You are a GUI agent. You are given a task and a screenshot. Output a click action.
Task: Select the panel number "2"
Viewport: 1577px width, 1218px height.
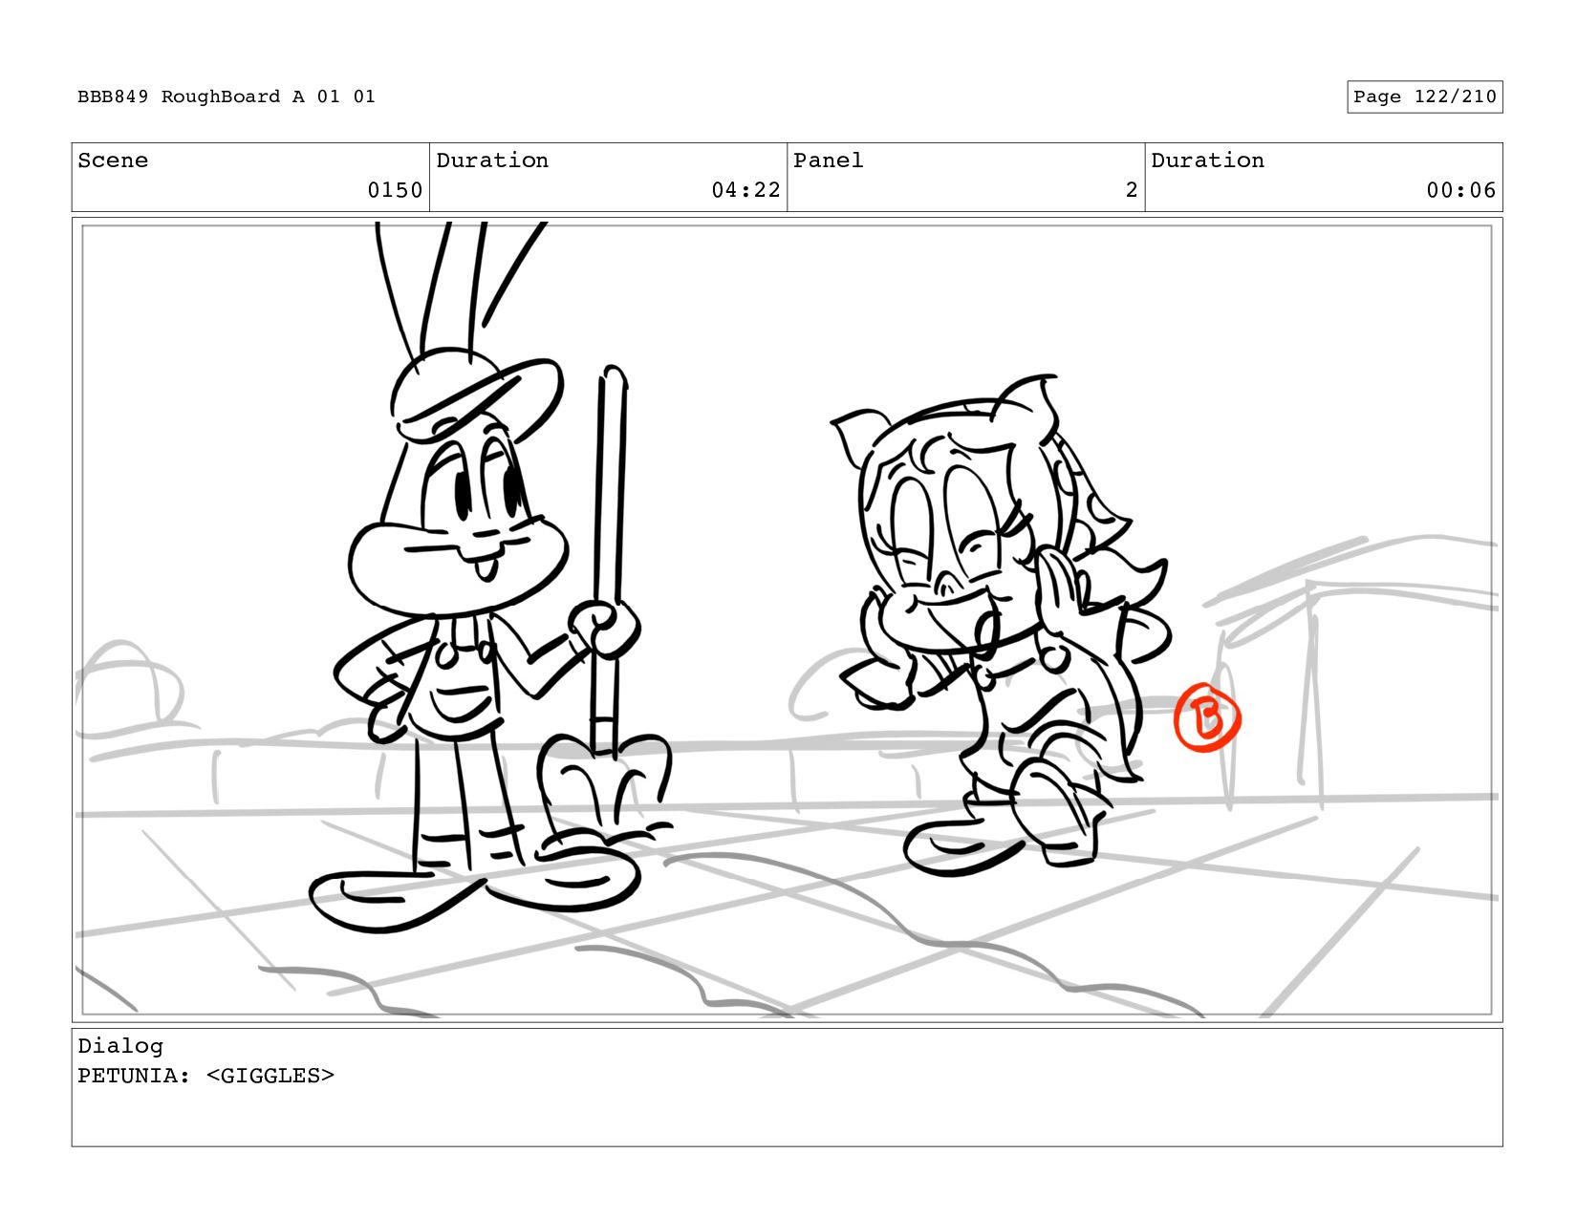point(1132,190)
